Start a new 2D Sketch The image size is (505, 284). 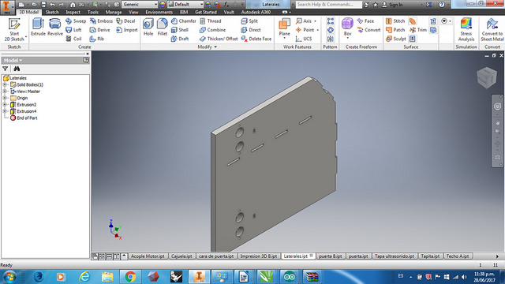pyautogui.click(x=14, y=30)
